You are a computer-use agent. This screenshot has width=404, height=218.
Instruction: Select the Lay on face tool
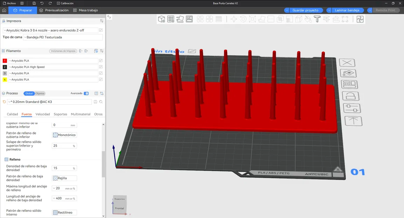click(x=262, y=19)
